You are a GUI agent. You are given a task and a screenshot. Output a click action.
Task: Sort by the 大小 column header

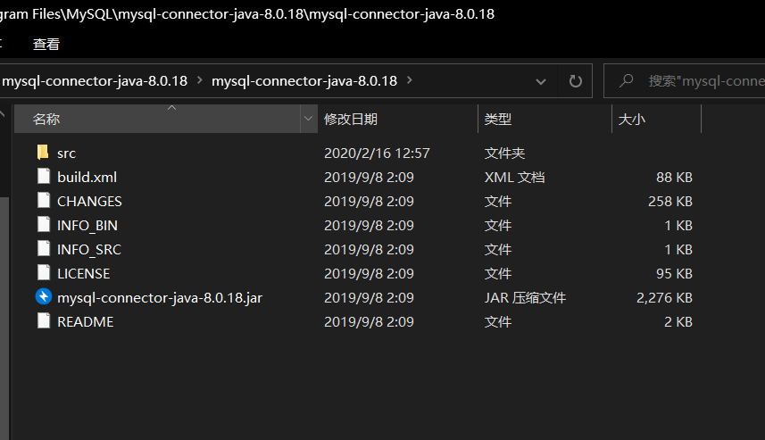pyautogui.click(x=656, y=119)
